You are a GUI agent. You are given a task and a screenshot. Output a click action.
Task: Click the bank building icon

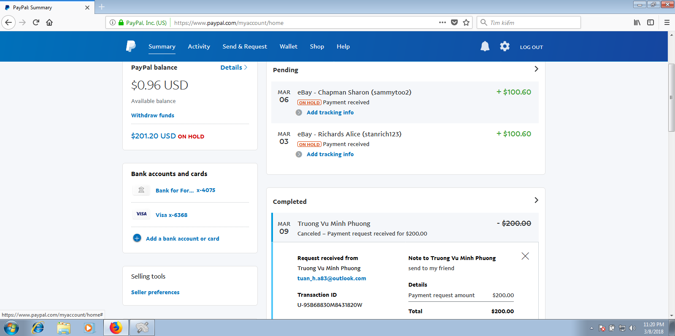pyautogui.click(x=141, y=190)
